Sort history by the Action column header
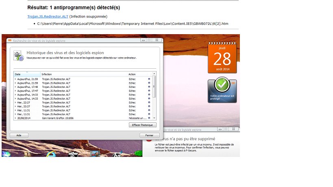This screenshot has width=333, height=187. (137, 74)
